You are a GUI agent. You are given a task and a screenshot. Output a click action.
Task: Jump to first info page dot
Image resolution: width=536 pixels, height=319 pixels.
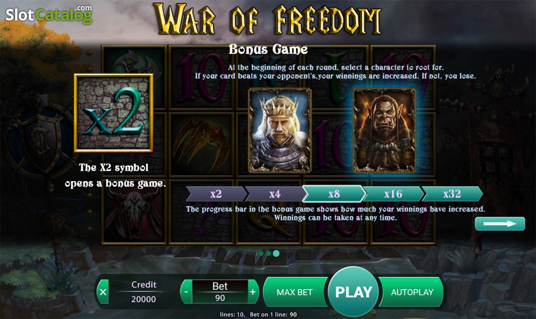[261, 253]
